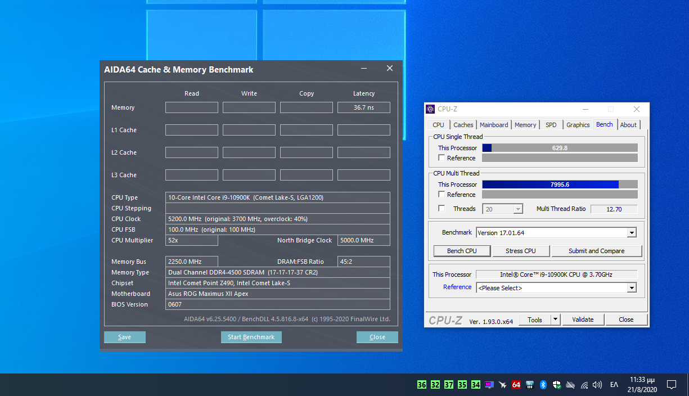Screen dimensions: 689x396
Task: Switch to the CPU tab in CPU-Z
Action: click(438, 125)
